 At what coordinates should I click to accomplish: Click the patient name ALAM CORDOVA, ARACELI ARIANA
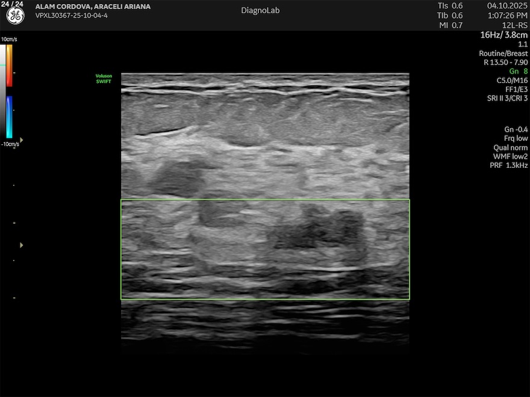93,7
